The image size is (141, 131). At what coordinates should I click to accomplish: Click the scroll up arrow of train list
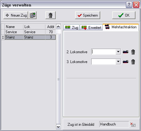tap(58, 27)
